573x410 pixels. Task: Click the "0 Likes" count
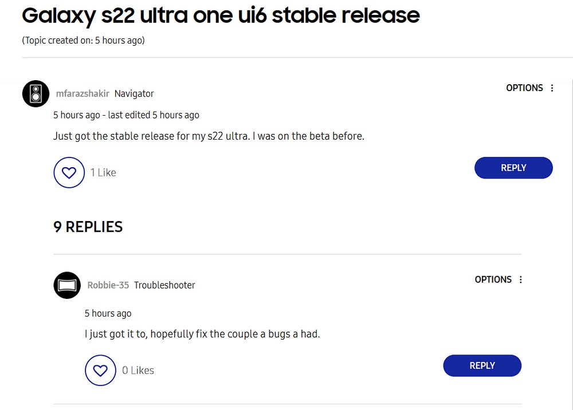(x=138, y=370)
